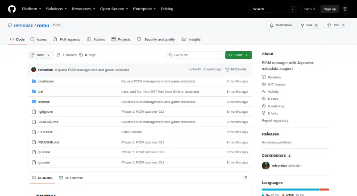Screen dimensions: 357x196
Task: Click the go.sum file icon
Action: click(x=34, y=162)
